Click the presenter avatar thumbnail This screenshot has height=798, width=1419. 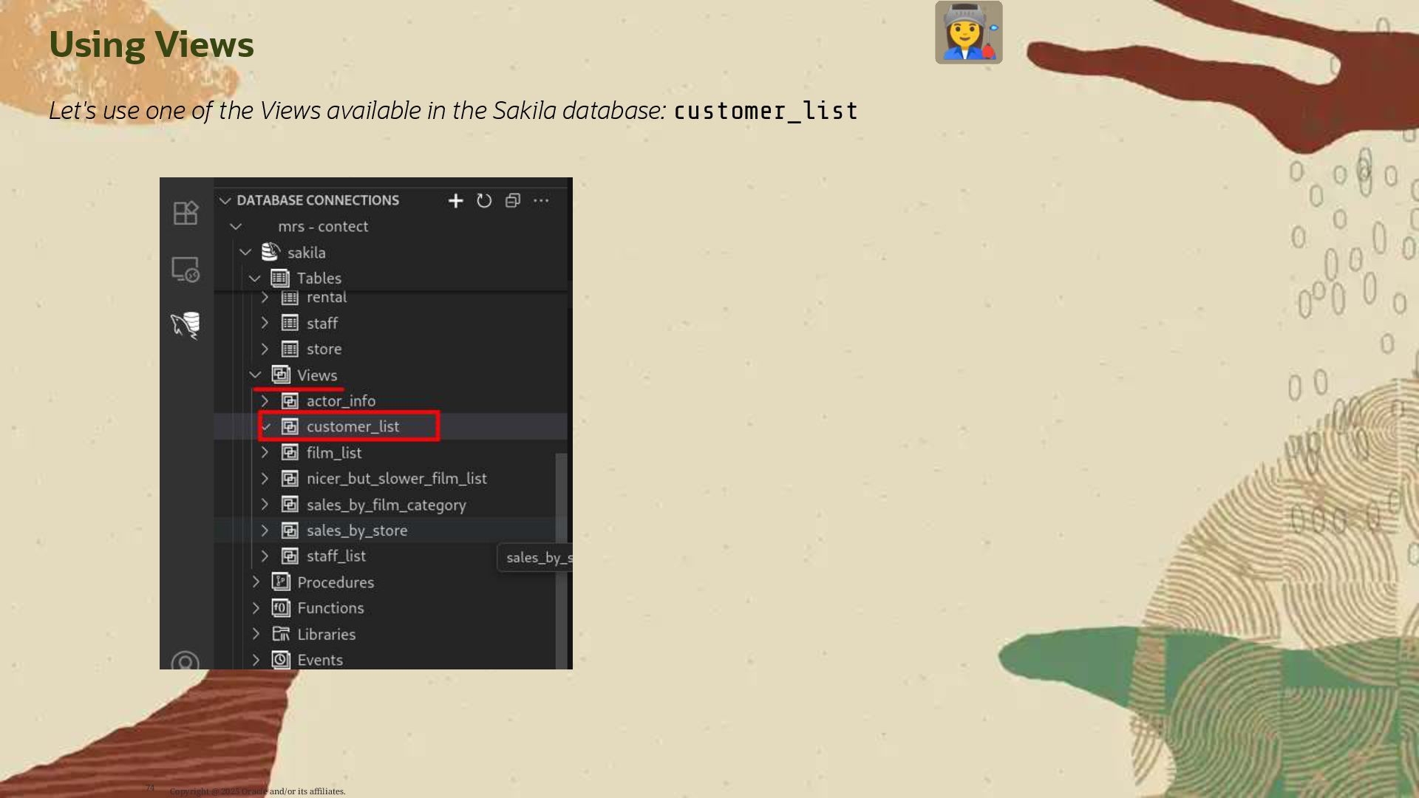pos(968,33)
